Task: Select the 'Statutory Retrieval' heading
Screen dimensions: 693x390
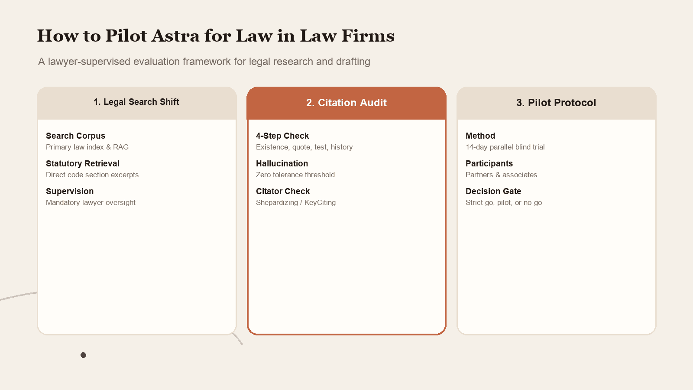Action: [83, 163]
